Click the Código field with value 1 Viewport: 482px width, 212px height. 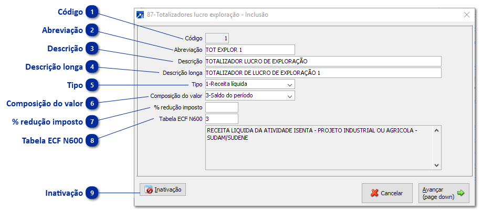(217, 38)
